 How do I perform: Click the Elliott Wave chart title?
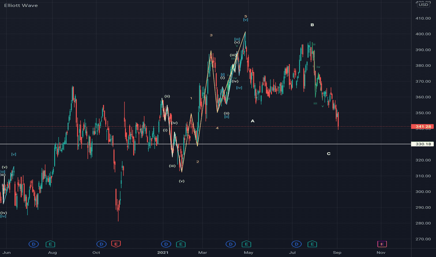click(21, 5)
